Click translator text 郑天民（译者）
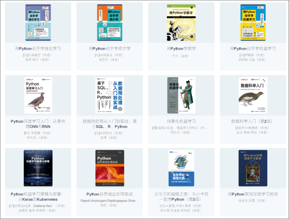This screenshot has height=219, width=289. point(37,138)
